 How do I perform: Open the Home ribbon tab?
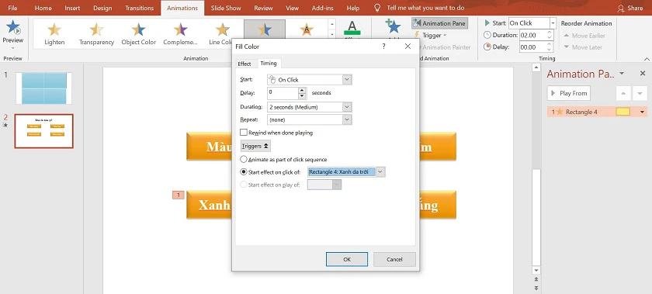pos(43,8)
